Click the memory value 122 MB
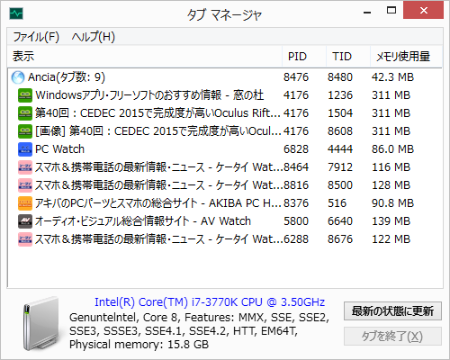Image resolution: width=450 pixels, height=360 pixels. pyautogui.click(x=391, y=239)
